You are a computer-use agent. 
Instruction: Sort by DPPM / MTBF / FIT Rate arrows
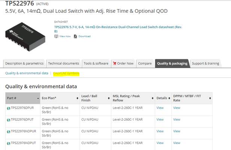point(210,98)
